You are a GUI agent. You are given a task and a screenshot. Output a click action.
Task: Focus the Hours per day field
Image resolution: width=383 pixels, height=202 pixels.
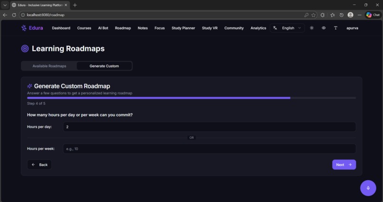(210, 127)
